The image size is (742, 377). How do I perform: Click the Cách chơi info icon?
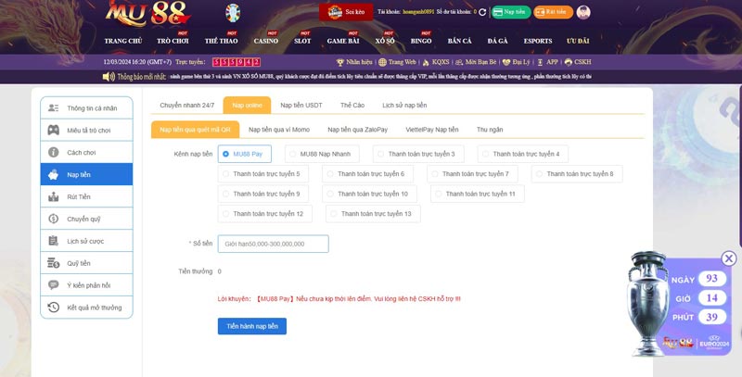[54, 153]
